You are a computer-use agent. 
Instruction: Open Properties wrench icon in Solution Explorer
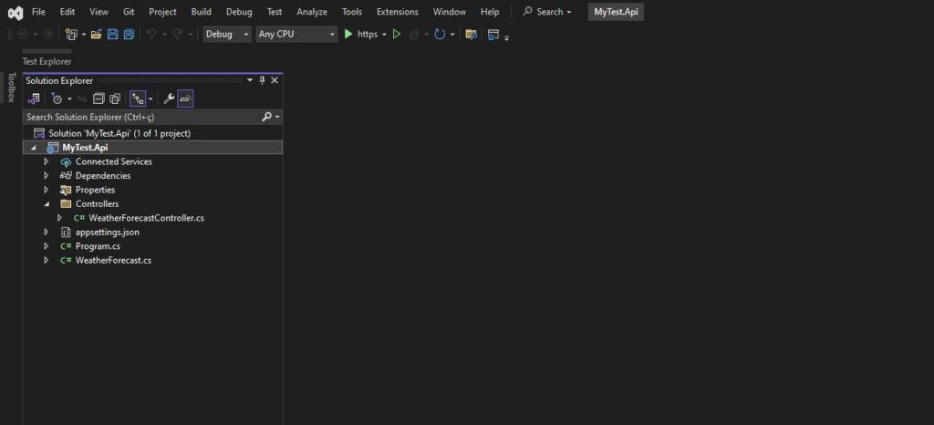(x=168, y=98)
